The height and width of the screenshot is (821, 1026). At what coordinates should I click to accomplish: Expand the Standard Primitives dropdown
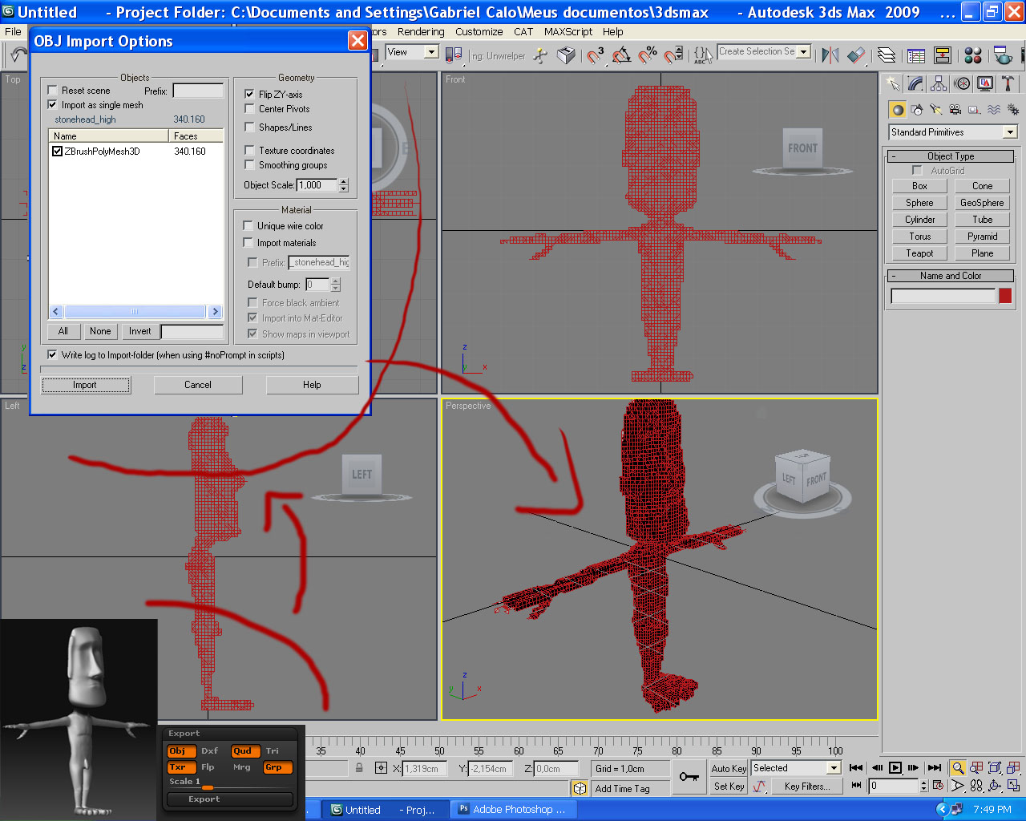pos(1010,132)
